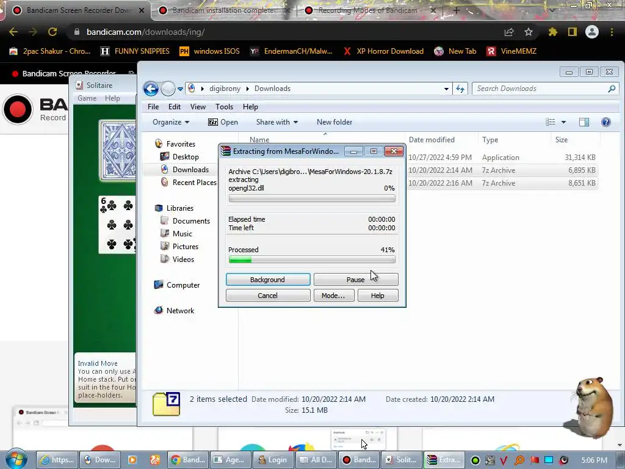Sort by the Type column header
Screen dimensions: 625x469
490,140
